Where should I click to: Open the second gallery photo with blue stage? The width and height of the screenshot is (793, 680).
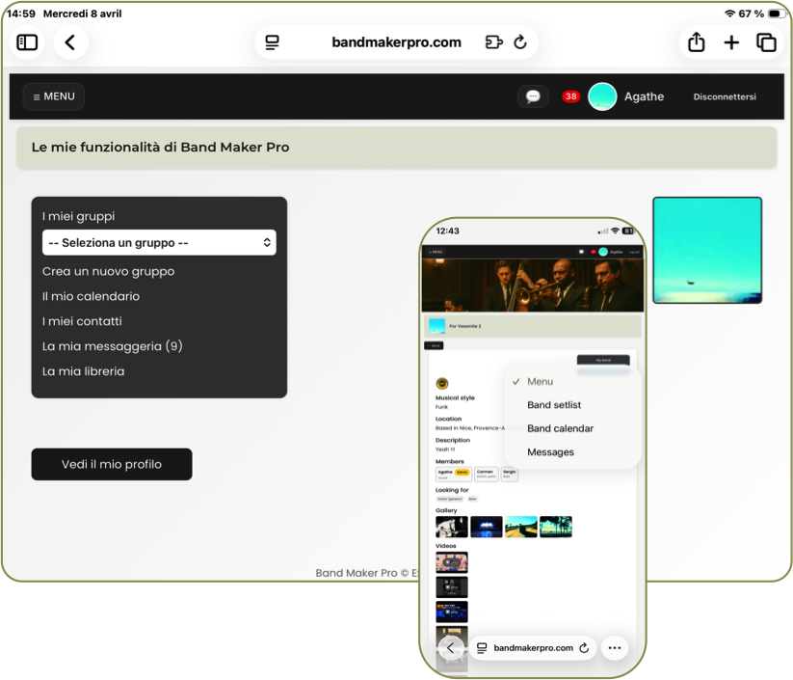(x=487, y=527)
